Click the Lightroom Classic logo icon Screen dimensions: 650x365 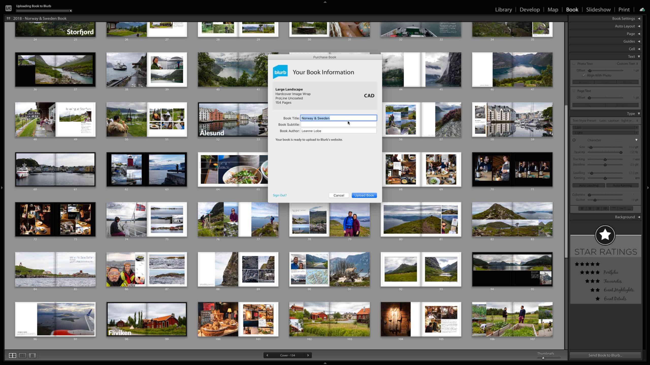point(8,8)
